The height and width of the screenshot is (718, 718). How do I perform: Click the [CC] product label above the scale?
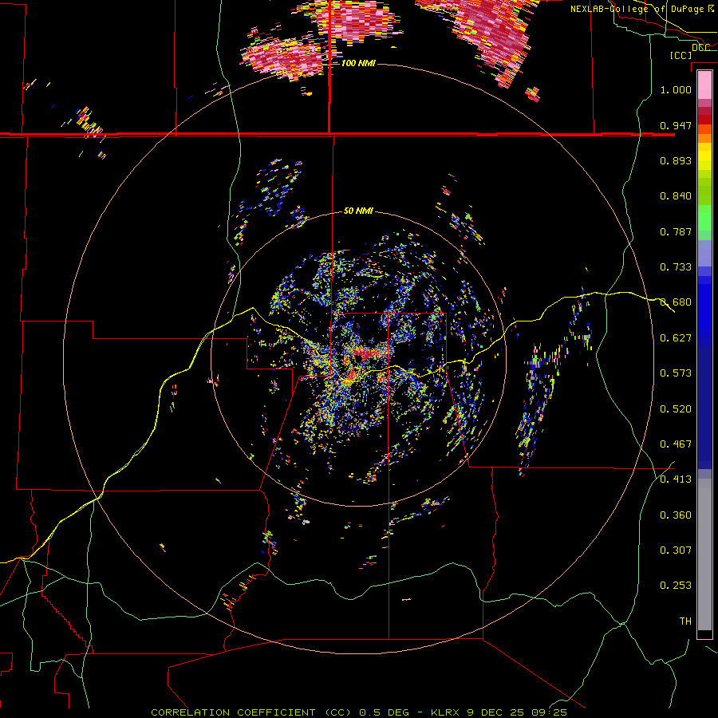tap(681, 55)
